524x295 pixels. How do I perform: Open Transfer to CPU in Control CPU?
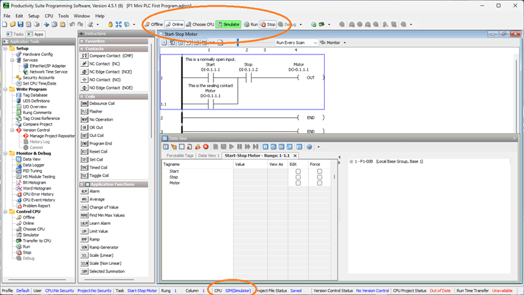tap(37, 241)
